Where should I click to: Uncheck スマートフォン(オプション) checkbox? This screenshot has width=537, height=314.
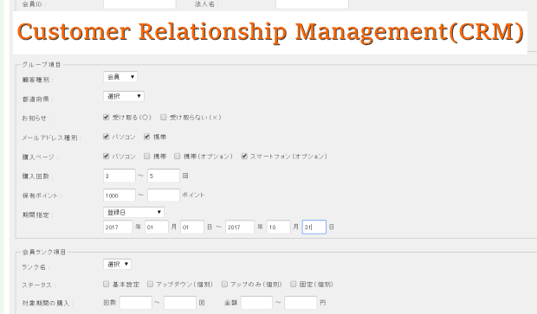click(x=244, y=157)
